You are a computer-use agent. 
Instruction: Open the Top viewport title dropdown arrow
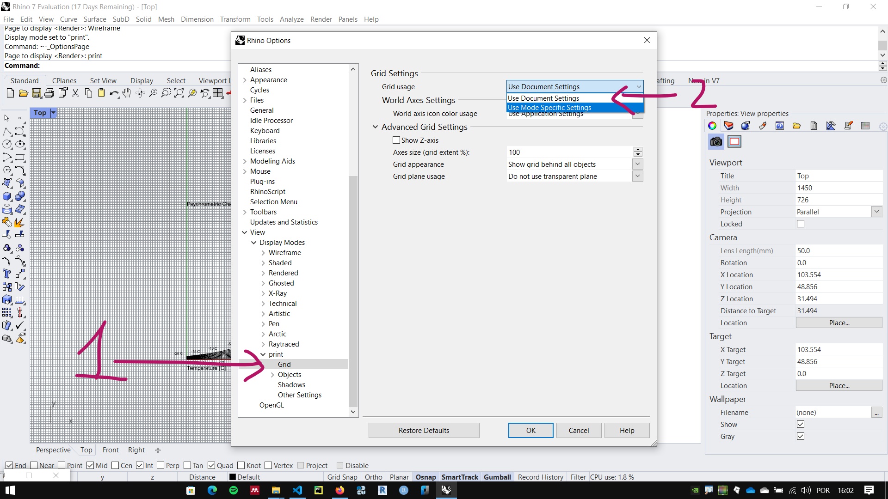pyautogui.click(x=53, y=113)
